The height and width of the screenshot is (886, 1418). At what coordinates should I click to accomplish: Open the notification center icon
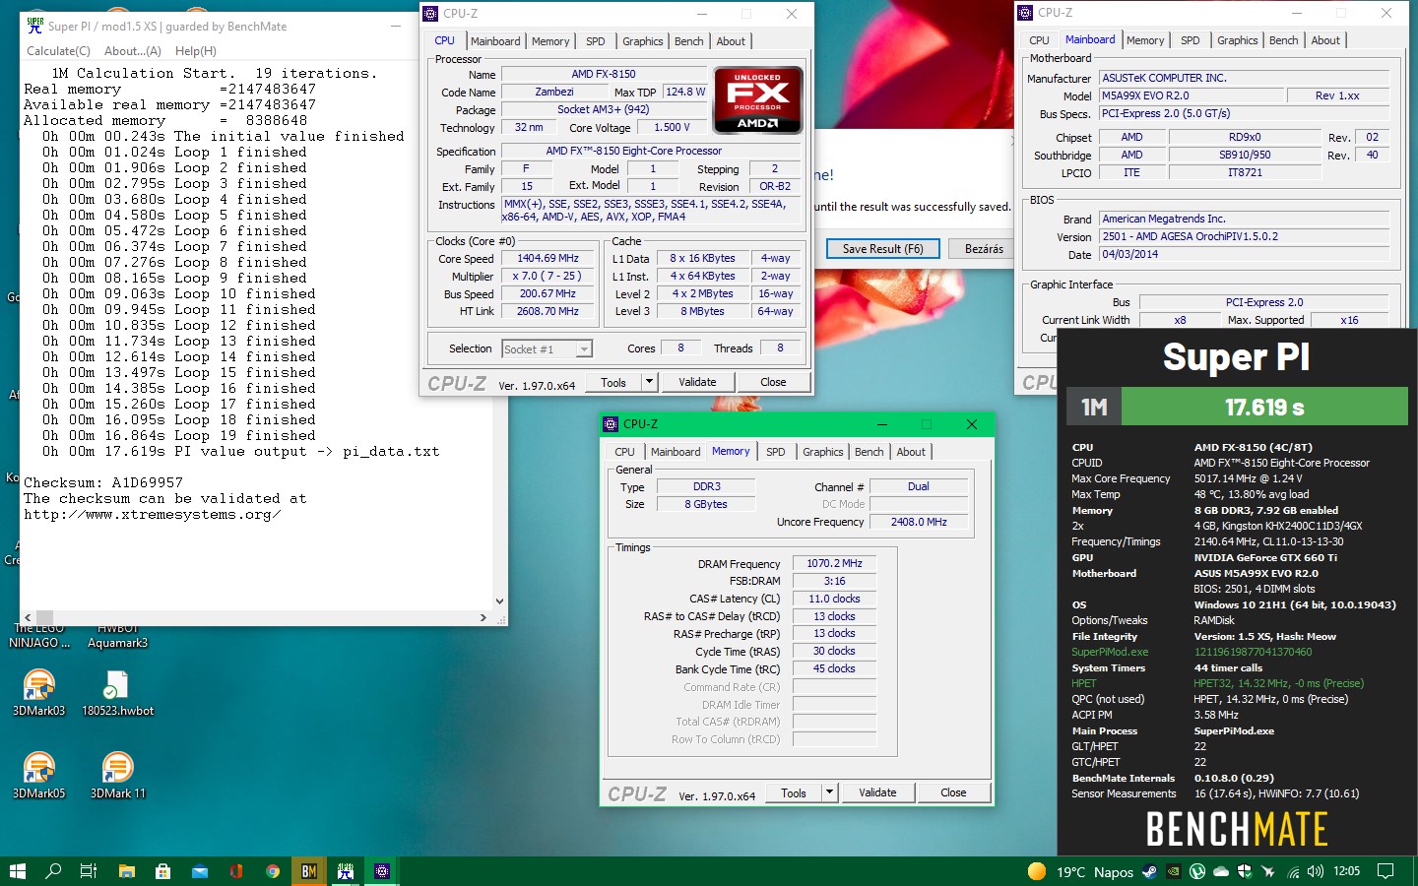pyautogui.click(x=1386, y=871)
